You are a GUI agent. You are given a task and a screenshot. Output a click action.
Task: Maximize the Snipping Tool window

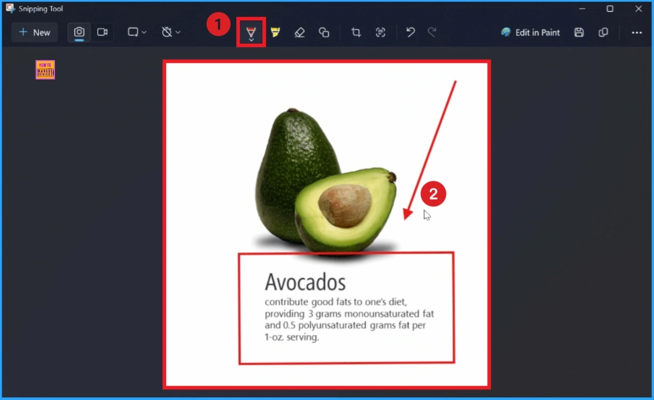610,9
